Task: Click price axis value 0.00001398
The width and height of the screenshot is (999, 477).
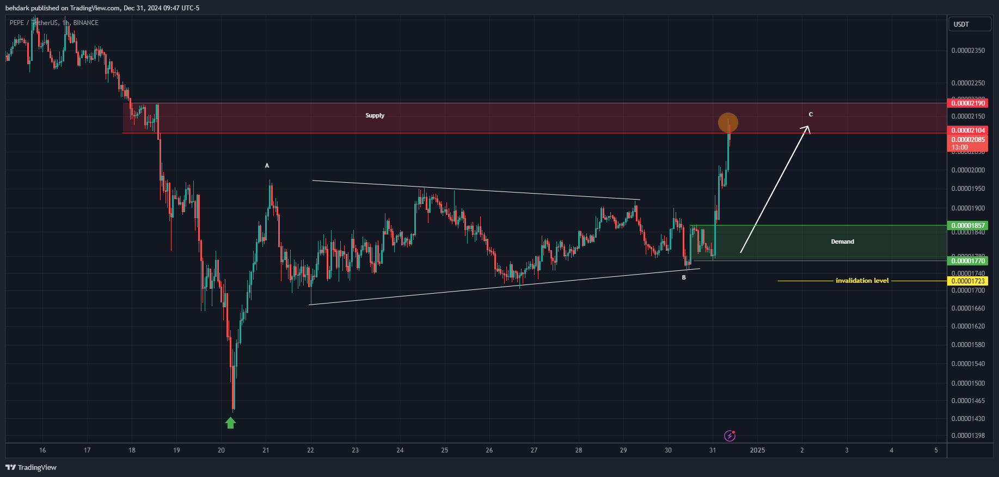Action: tap(968, 436)
